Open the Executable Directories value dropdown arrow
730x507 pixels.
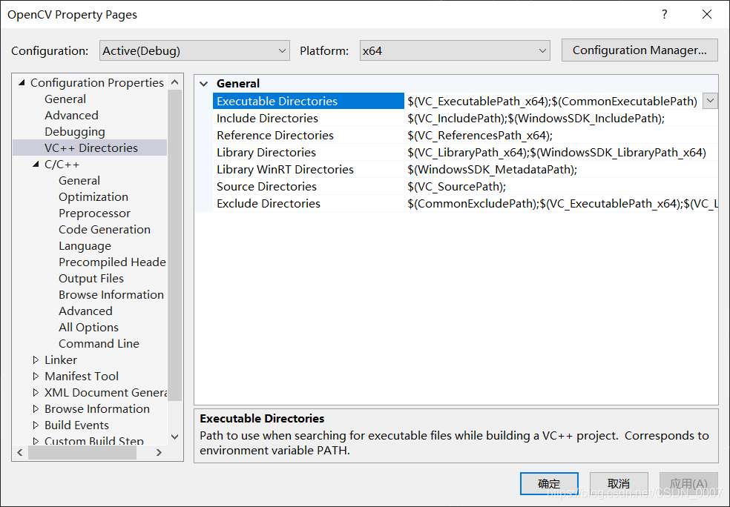tap(710, 101)
